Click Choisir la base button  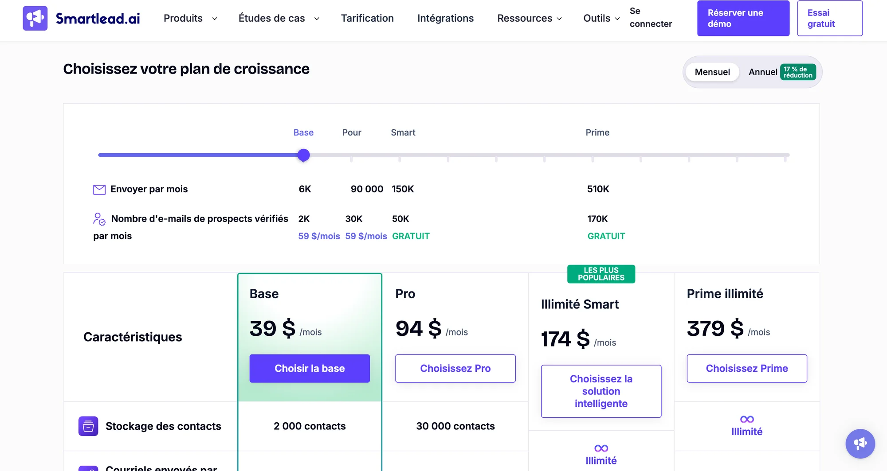[310, 368]
